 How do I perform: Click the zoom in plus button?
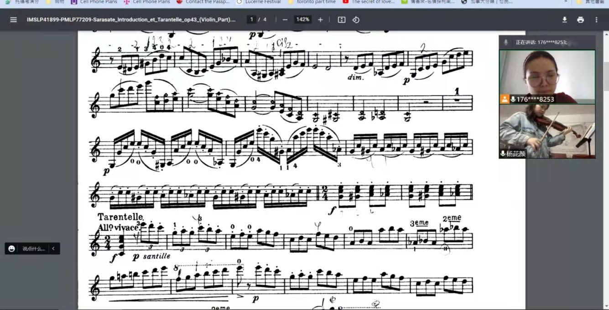pos(320,20)
